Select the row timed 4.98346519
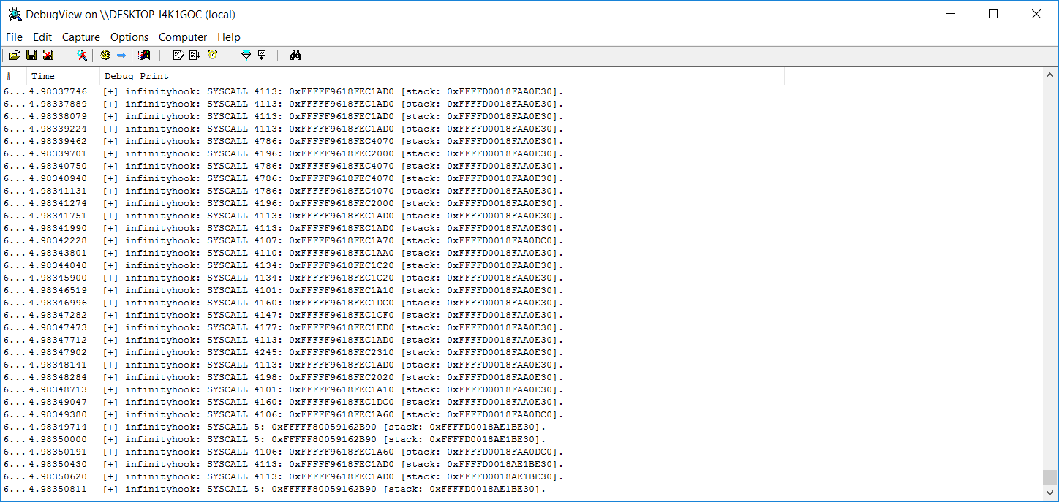The image size is (1059, 502). 522,290
